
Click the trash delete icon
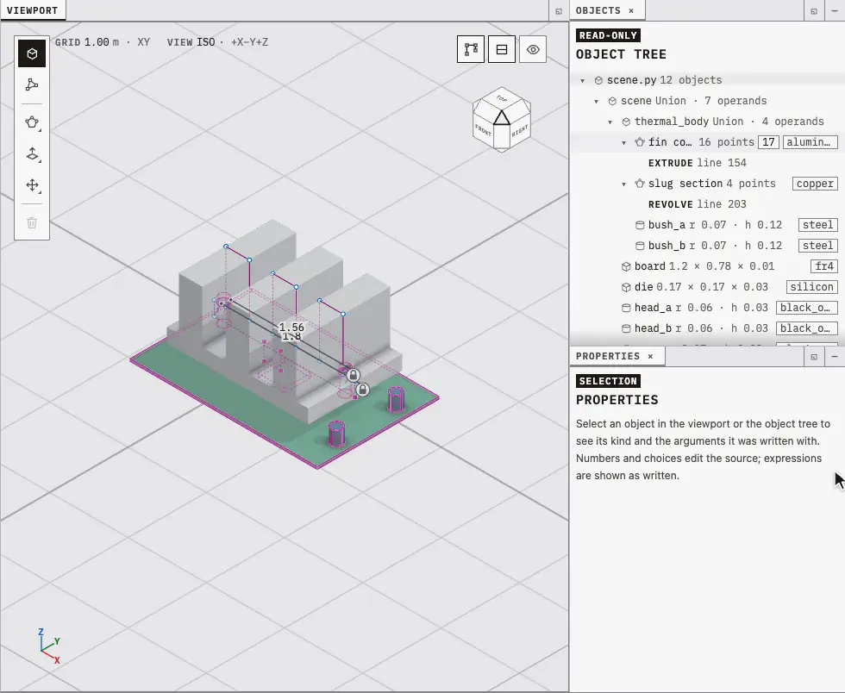(32, 222)
